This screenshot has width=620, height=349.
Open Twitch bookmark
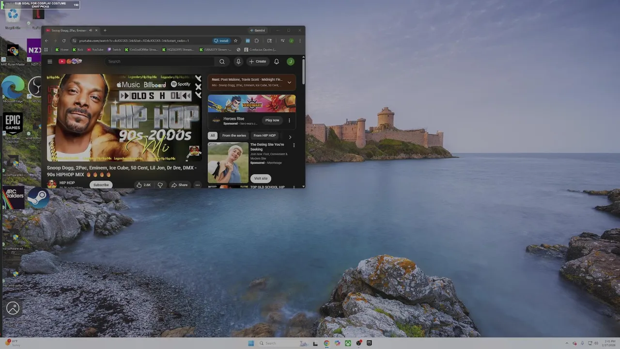click(114, 49)
